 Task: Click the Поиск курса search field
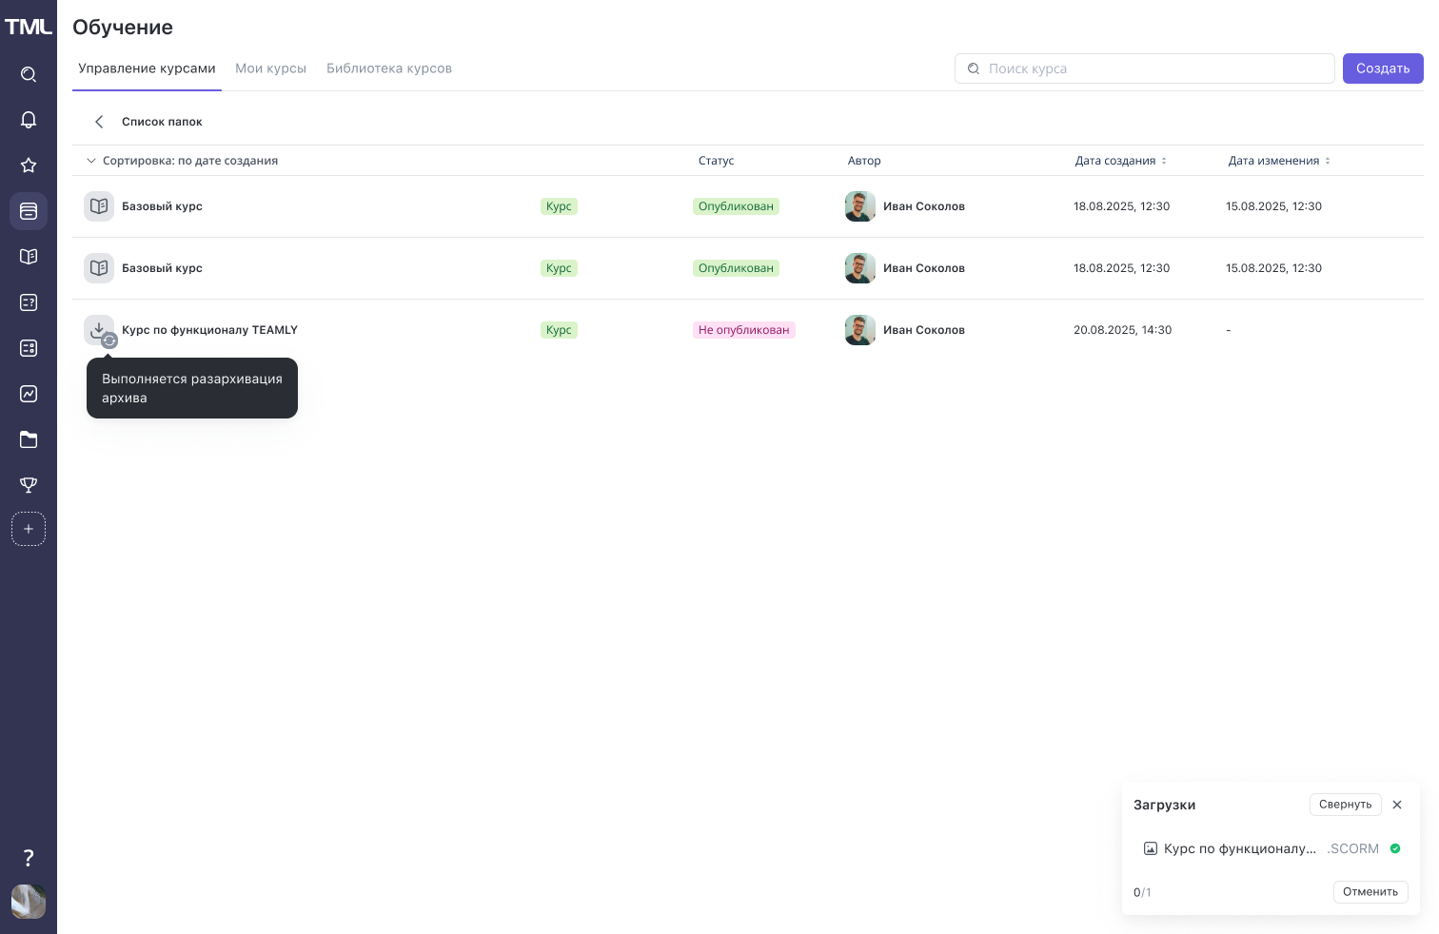pyautogui.click(x=1152, y=68)
